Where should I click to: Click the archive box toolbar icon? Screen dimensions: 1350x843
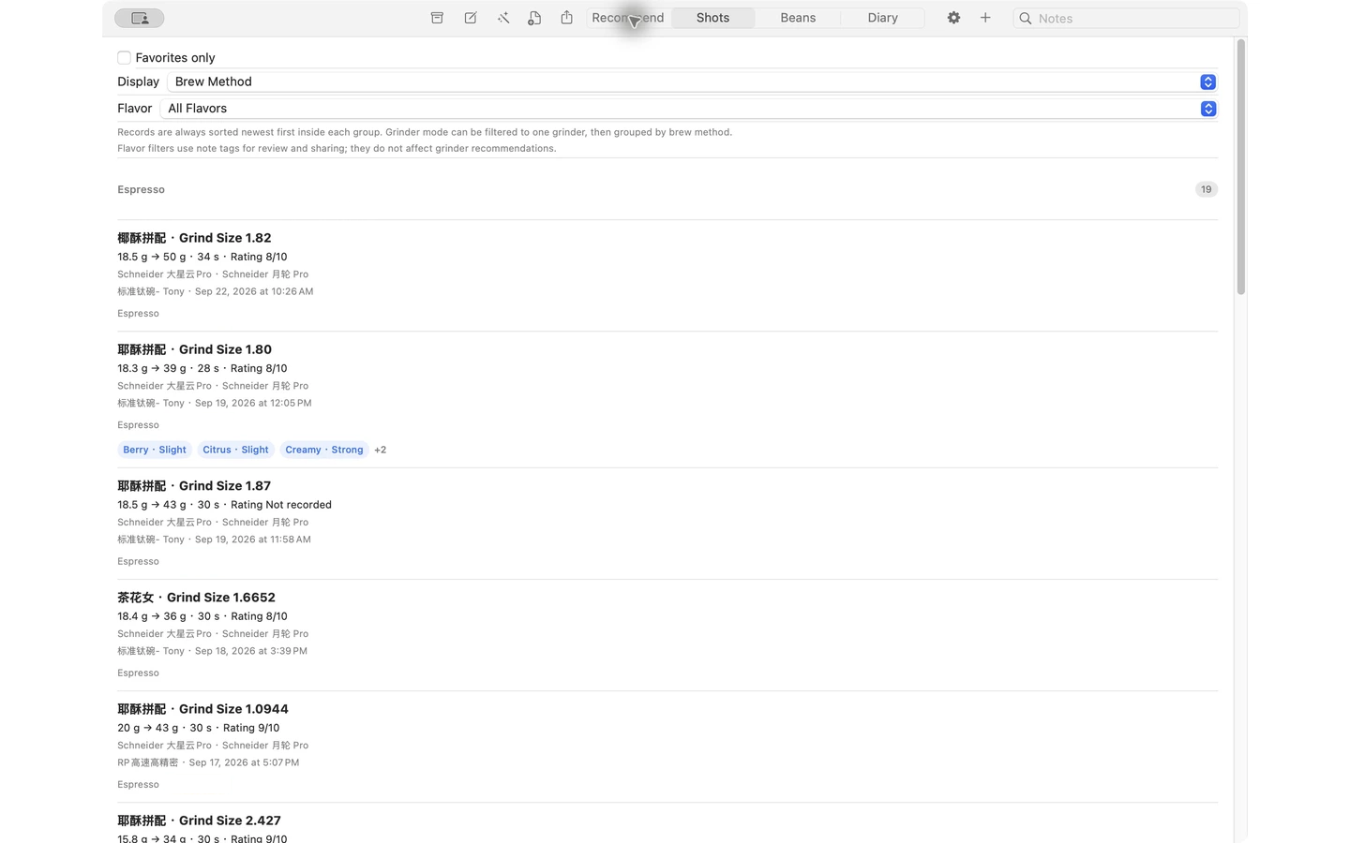pos(437,18)
